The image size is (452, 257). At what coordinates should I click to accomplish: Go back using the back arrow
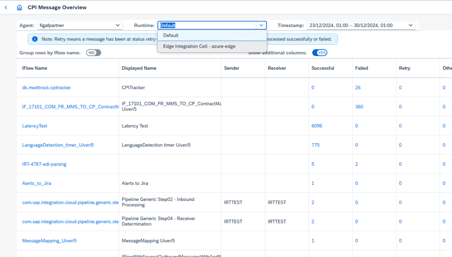pos(6,8)
